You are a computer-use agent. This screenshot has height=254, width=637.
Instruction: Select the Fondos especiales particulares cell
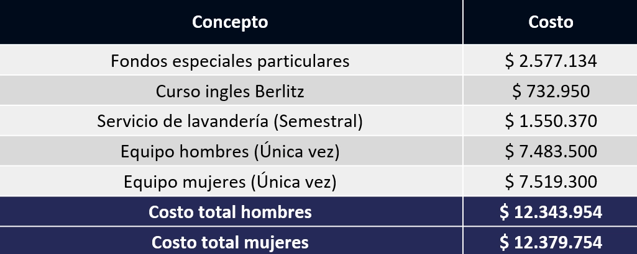point(230,61)
